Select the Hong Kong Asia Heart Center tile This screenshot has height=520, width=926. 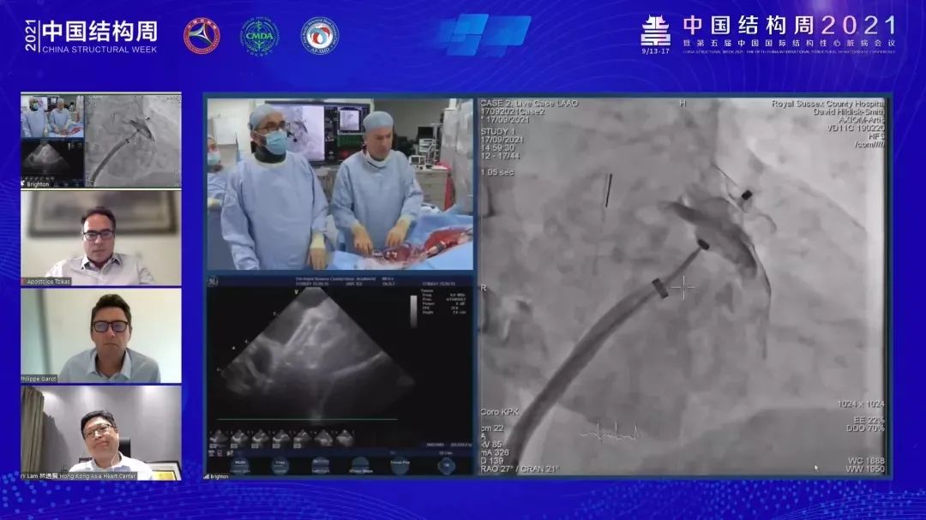[101, 432]
